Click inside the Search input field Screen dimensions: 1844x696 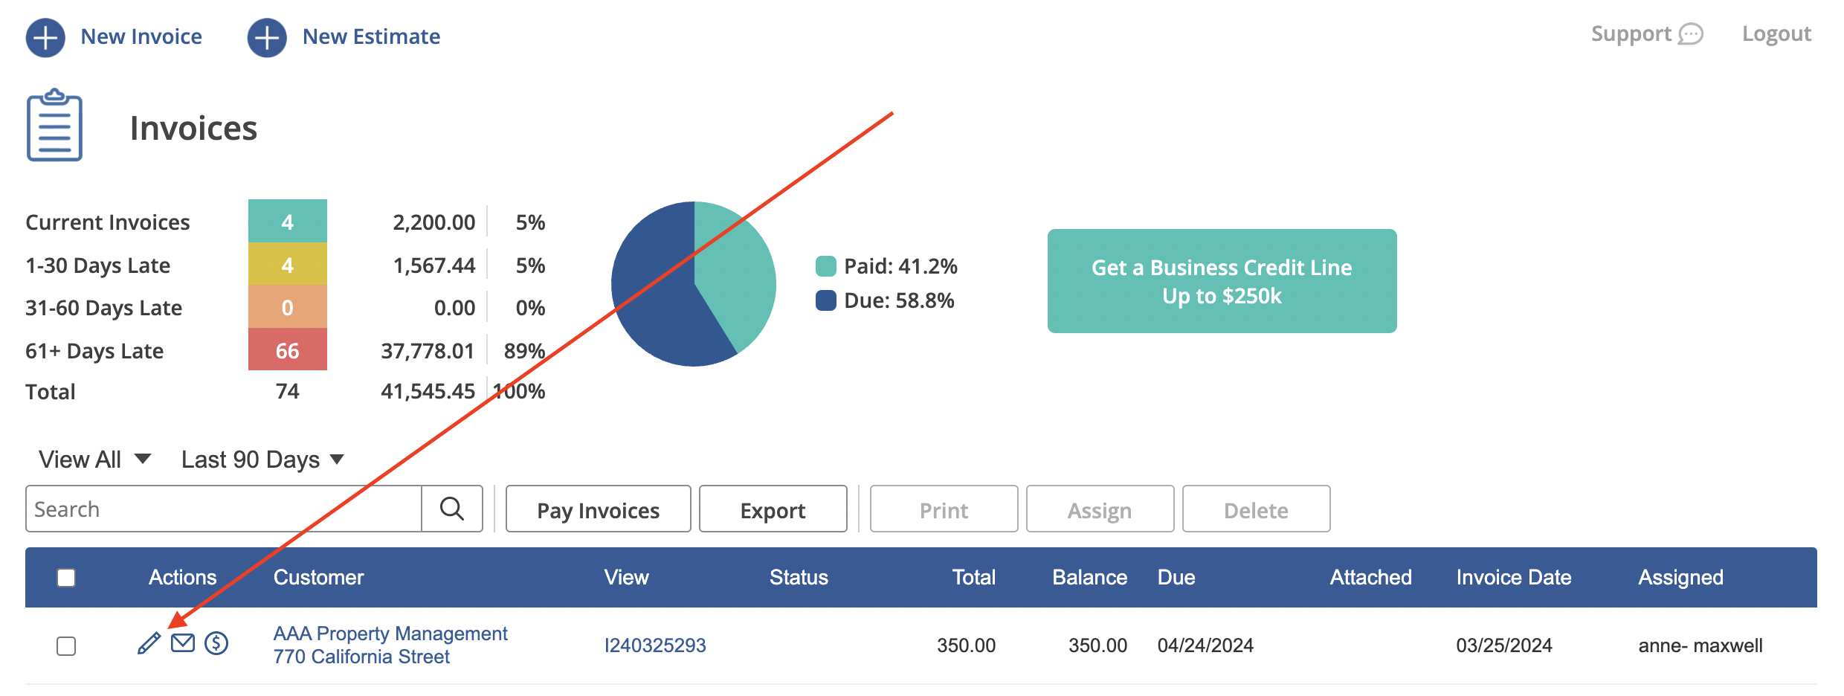[x=224, y=509]
